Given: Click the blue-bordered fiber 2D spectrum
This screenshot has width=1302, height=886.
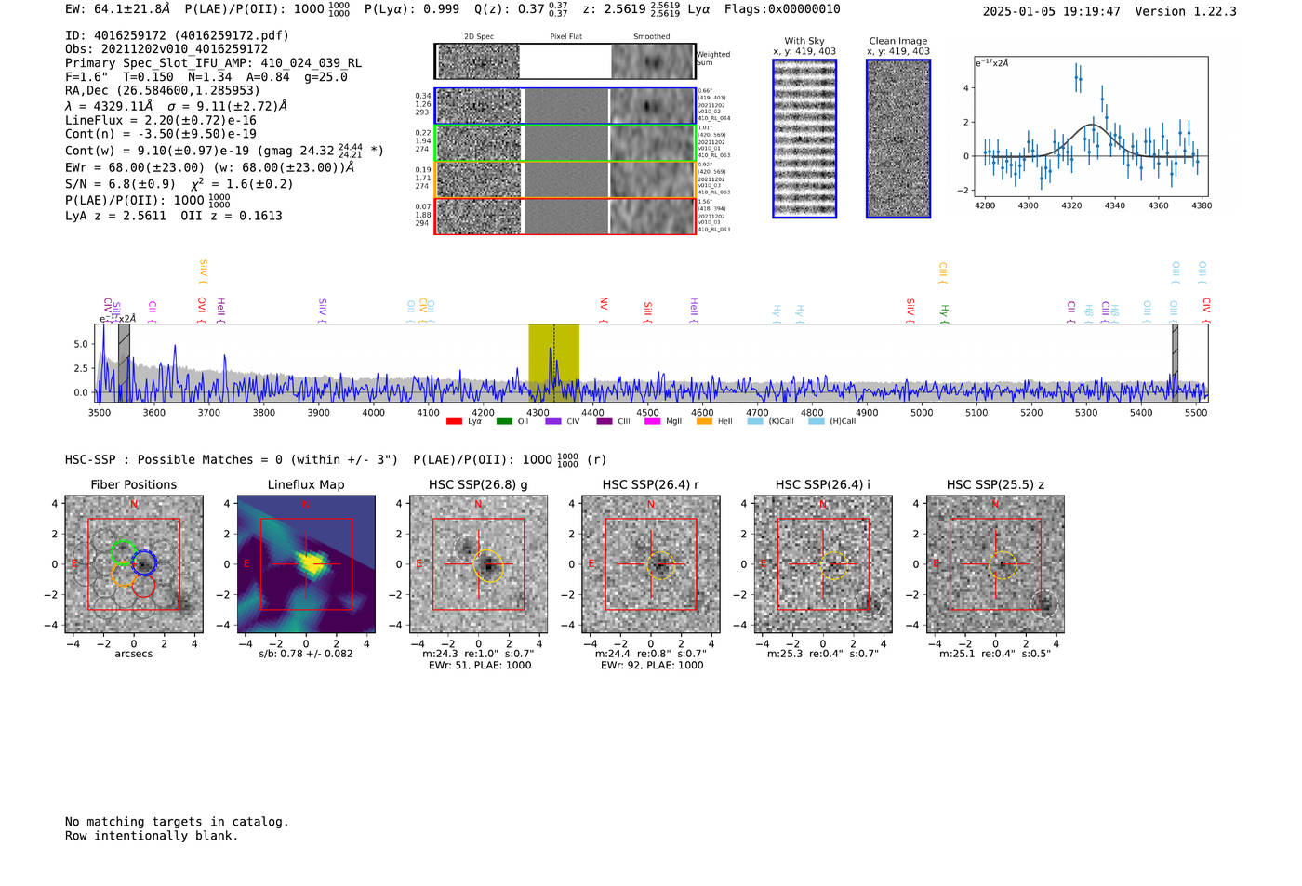Looking at the screenshot, I should point(479,106).
